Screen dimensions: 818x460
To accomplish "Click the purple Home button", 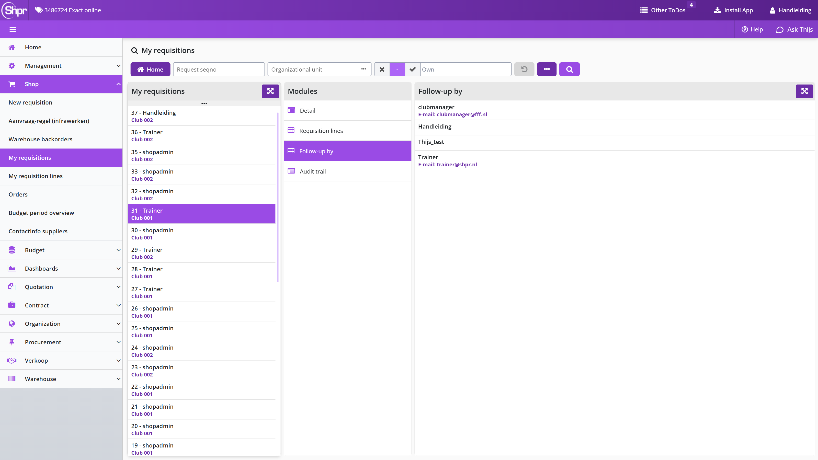I will tap(150, 69).
